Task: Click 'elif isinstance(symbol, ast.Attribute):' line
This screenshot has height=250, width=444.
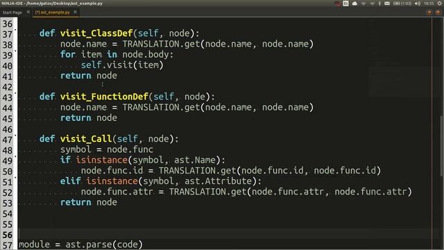Action: [161, 181]
